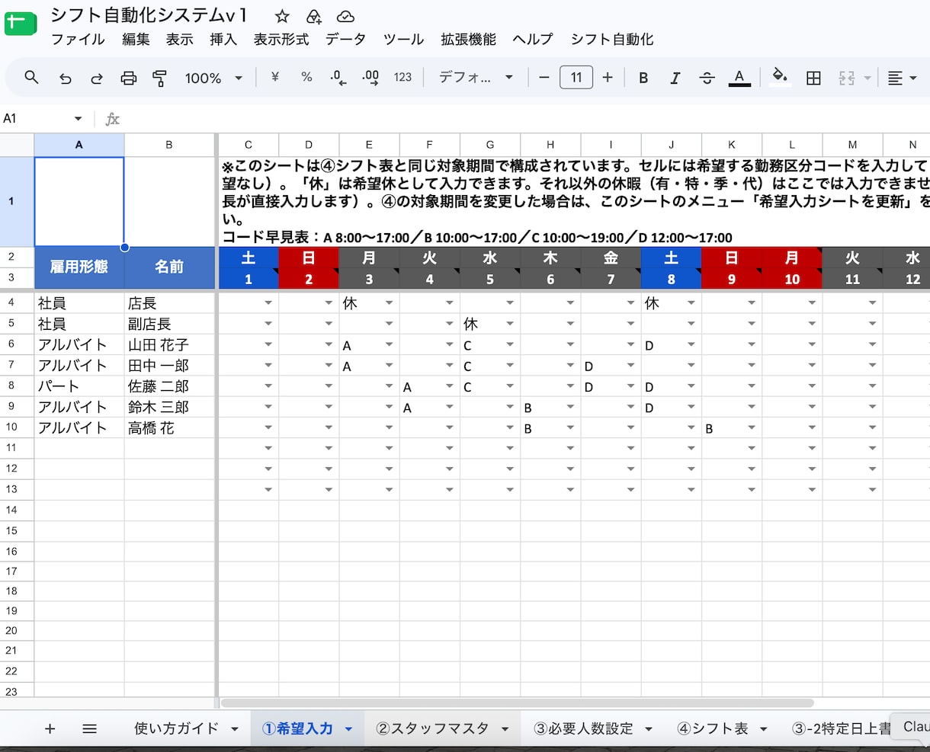Click the merge cells icon
Image resolution: width=930 pixels, height=752 pixels.
pyautogui.click(x=846, y=78)
